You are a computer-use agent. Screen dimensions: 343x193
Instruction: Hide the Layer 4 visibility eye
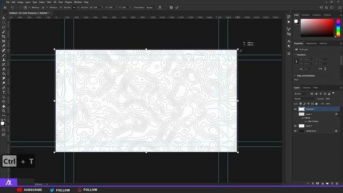coord(295,126)
